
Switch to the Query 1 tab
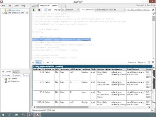[x=35, y=6]
